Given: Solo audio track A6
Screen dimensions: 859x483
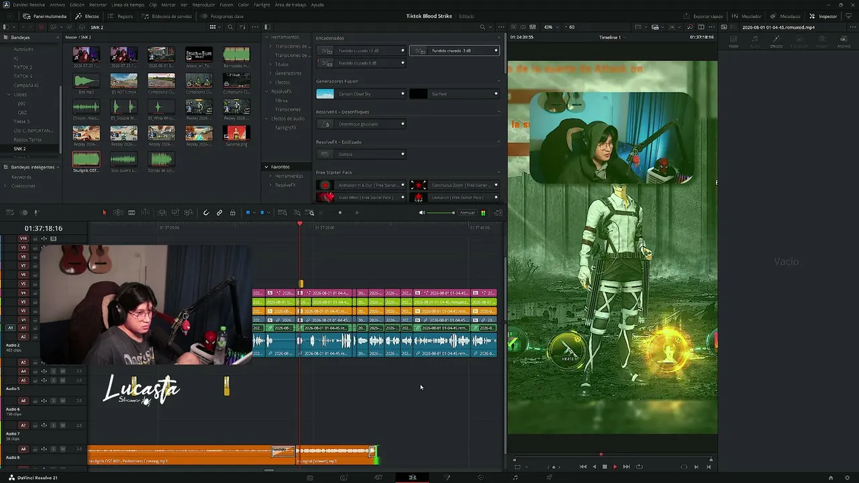Looking at the screenshot, I should [54, 400].
